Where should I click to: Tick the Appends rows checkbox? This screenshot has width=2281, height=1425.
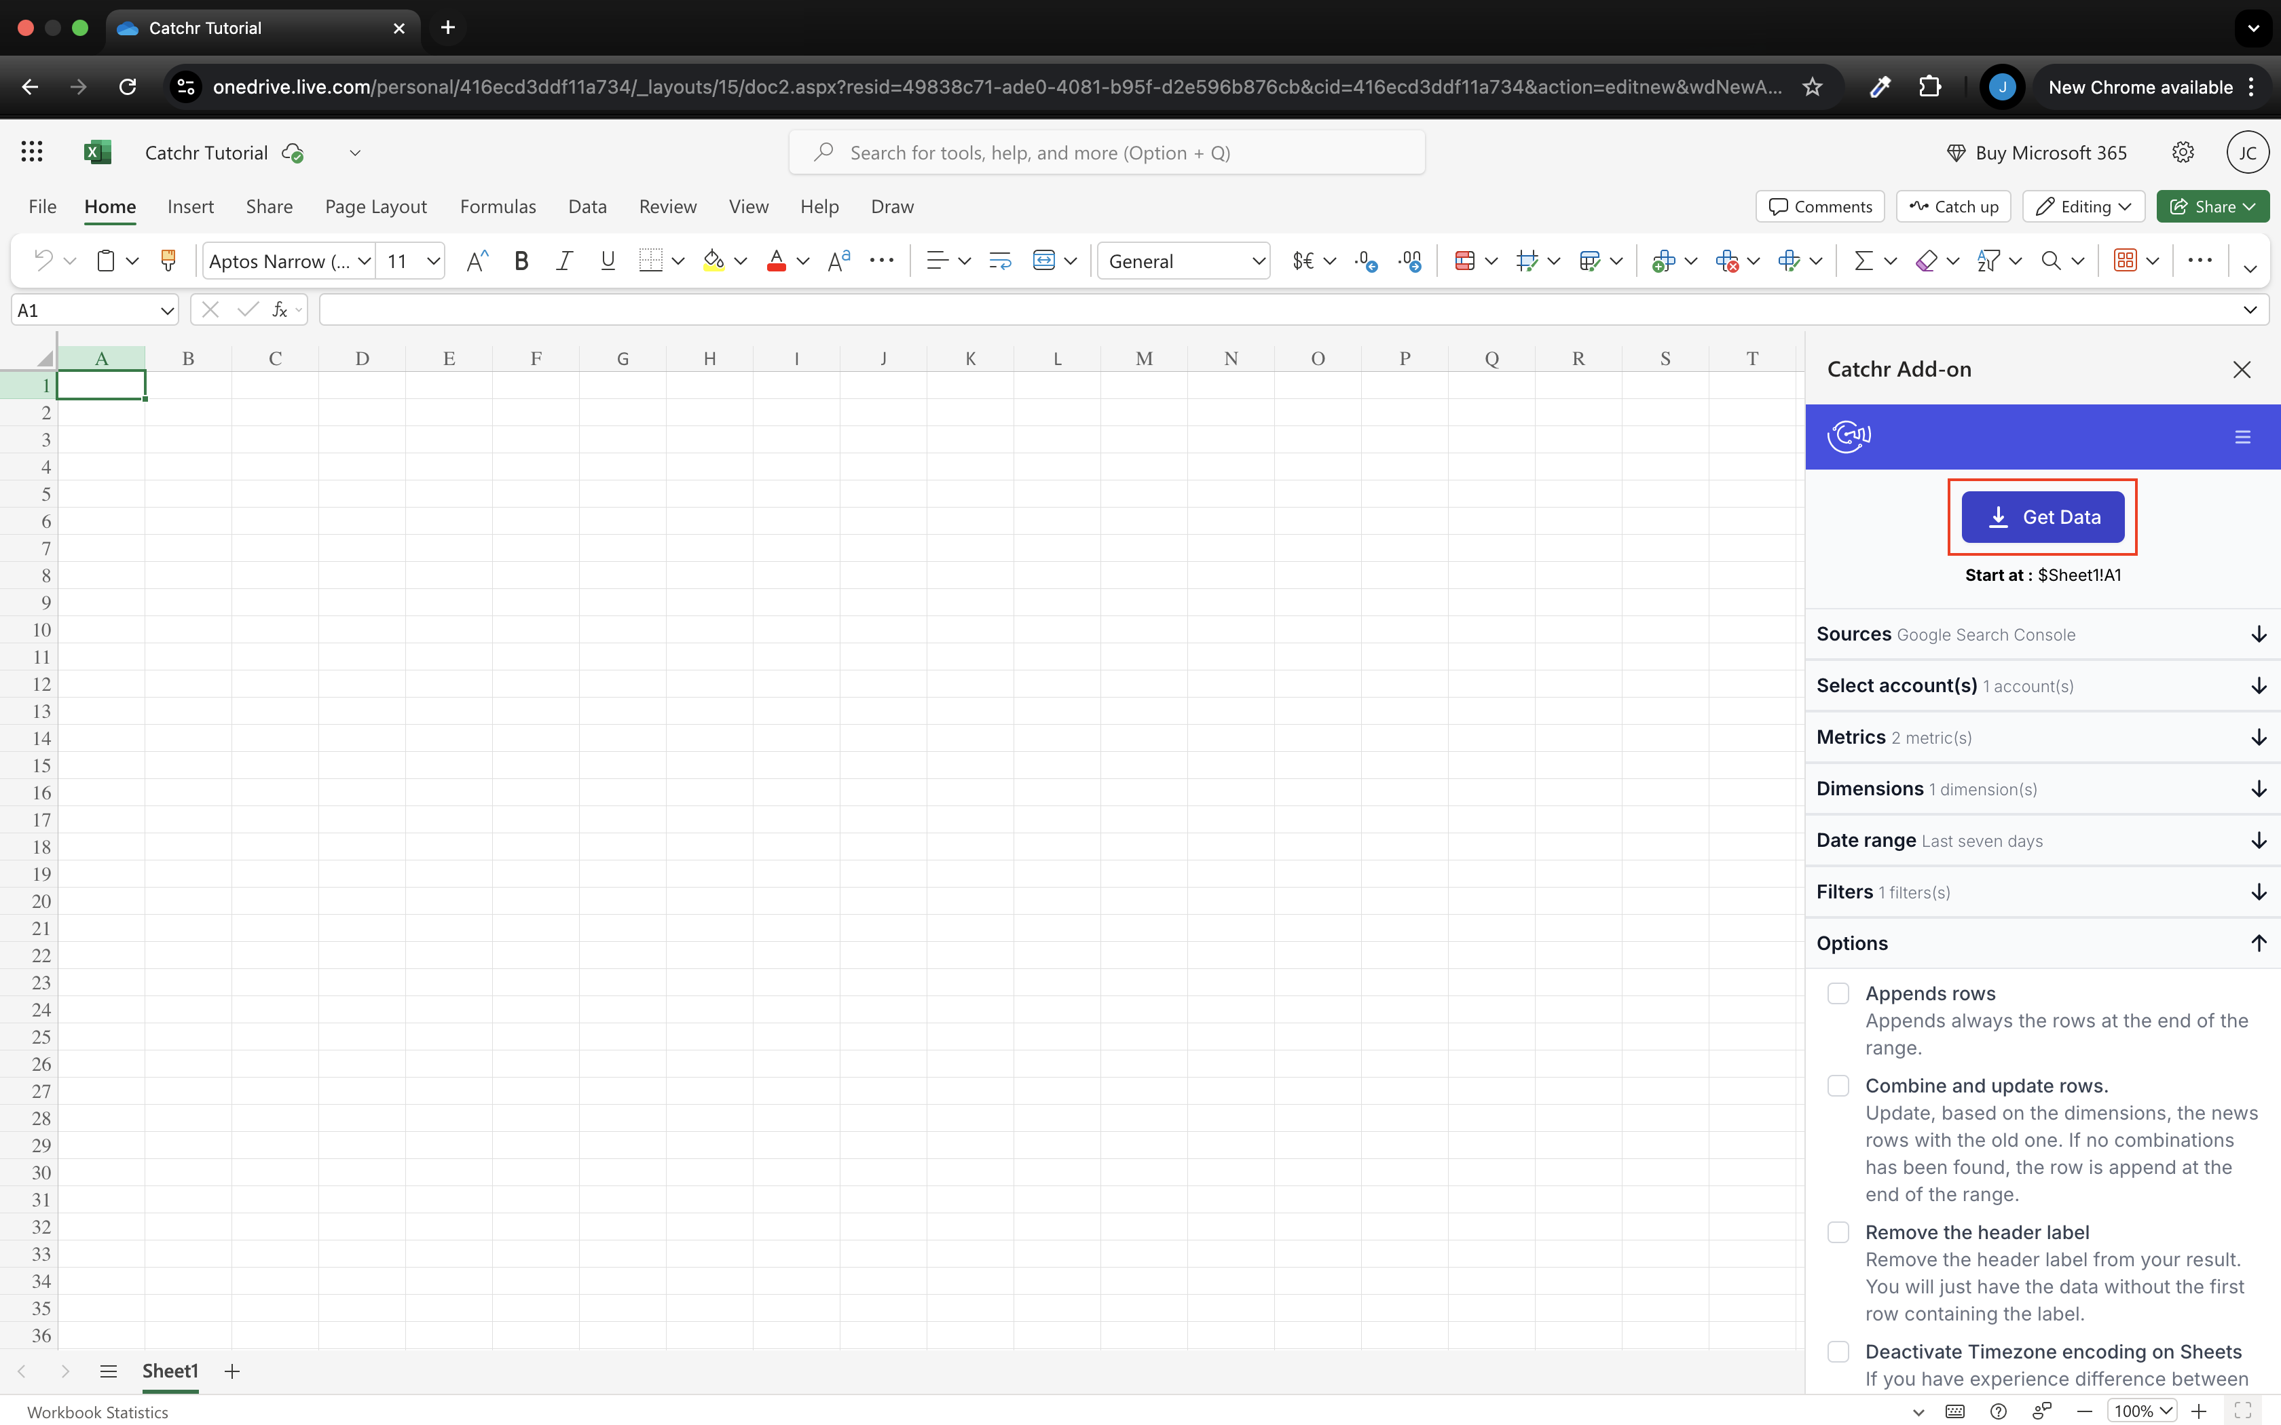1838,993
